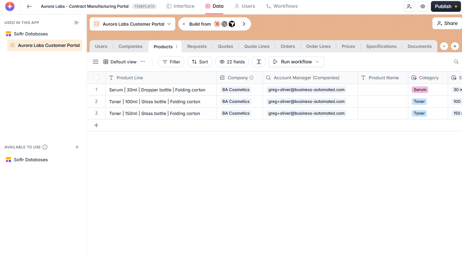Viewport: 462px width, 255px height.
Task: Open the top Users tab
Action: [245, 6]
